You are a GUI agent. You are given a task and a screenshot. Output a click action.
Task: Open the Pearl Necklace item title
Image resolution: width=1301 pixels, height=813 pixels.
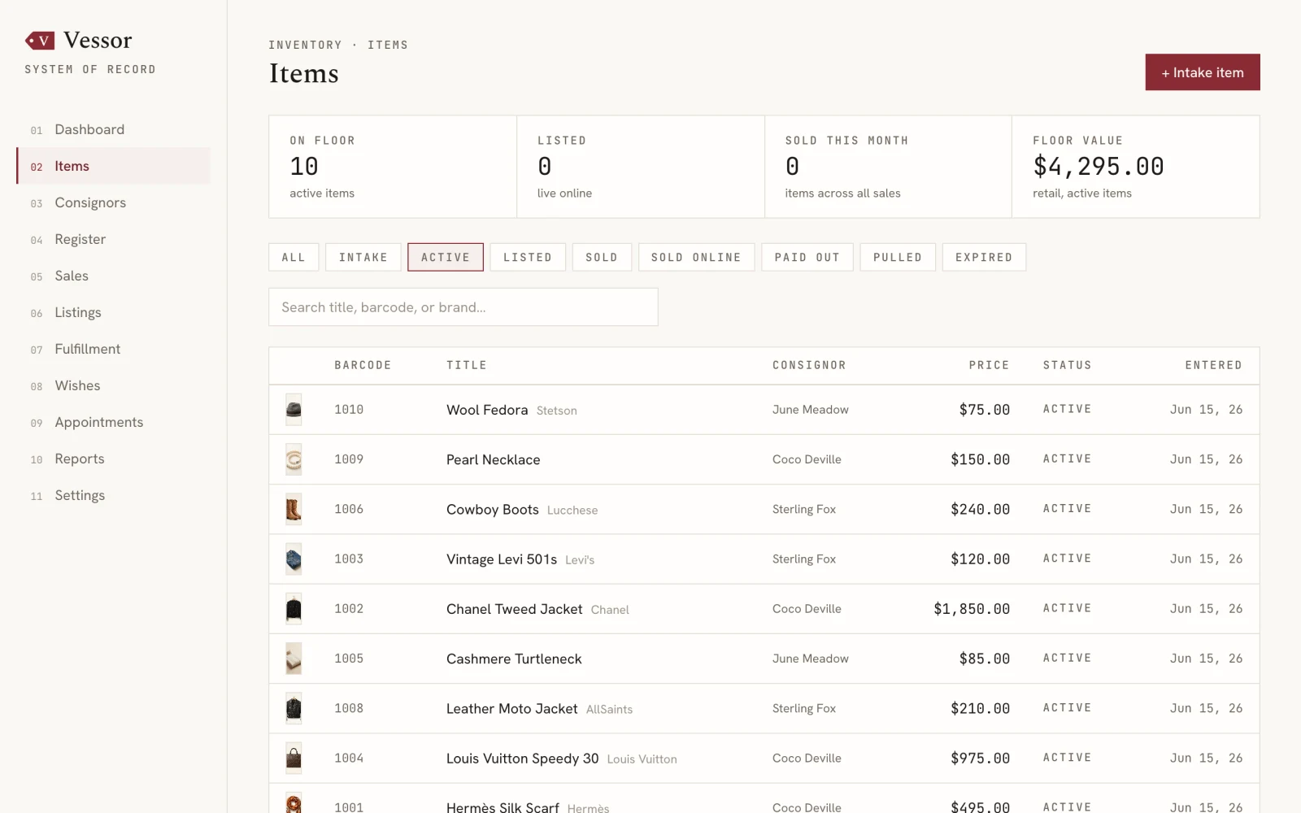pyautogui.click(x=493, y=459)
